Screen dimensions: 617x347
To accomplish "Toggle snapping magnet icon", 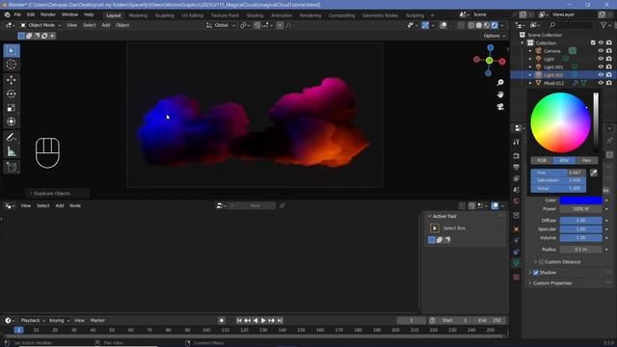I will [257, 25].
